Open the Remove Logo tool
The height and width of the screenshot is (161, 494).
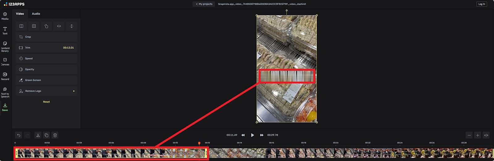[x=46, y=91]
